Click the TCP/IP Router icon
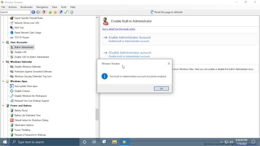The height and width of the screenshot is (146, 260). [12, 37]
